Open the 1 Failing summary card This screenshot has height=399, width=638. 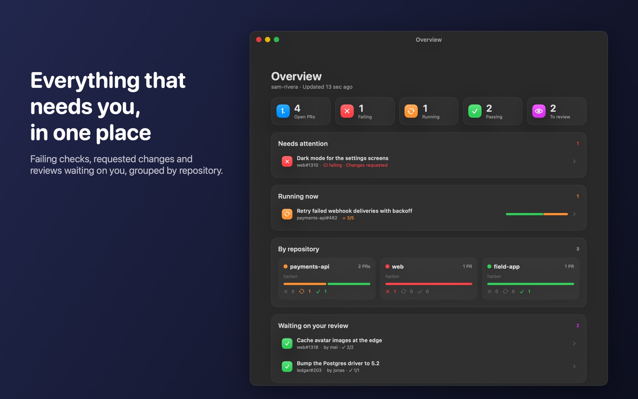click(x=365, y=111)
